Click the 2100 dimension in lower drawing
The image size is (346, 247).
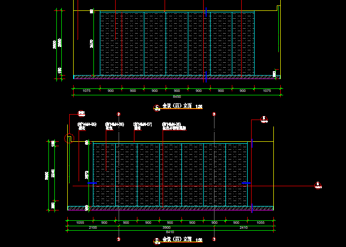[x=92, y=228]
